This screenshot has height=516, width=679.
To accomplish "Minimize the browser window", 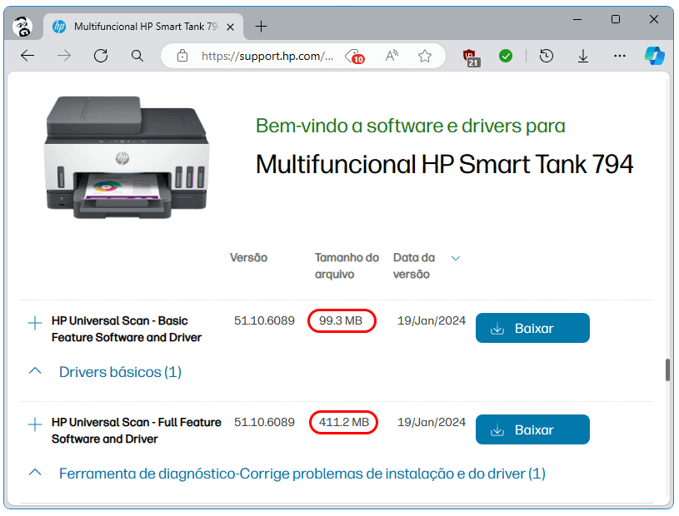I will click(x=577, y=19).
